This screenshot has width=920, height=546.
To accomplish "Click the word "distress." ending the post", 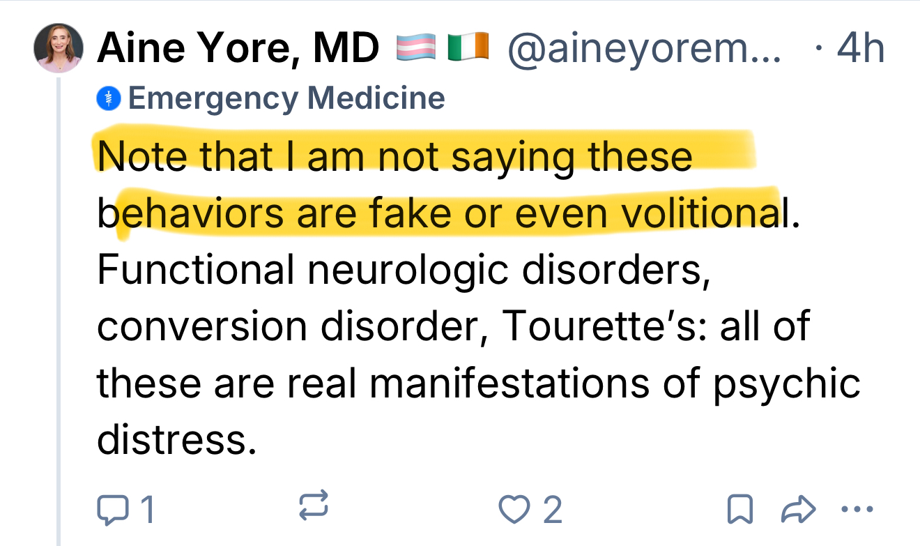I will tap(172, 439).
